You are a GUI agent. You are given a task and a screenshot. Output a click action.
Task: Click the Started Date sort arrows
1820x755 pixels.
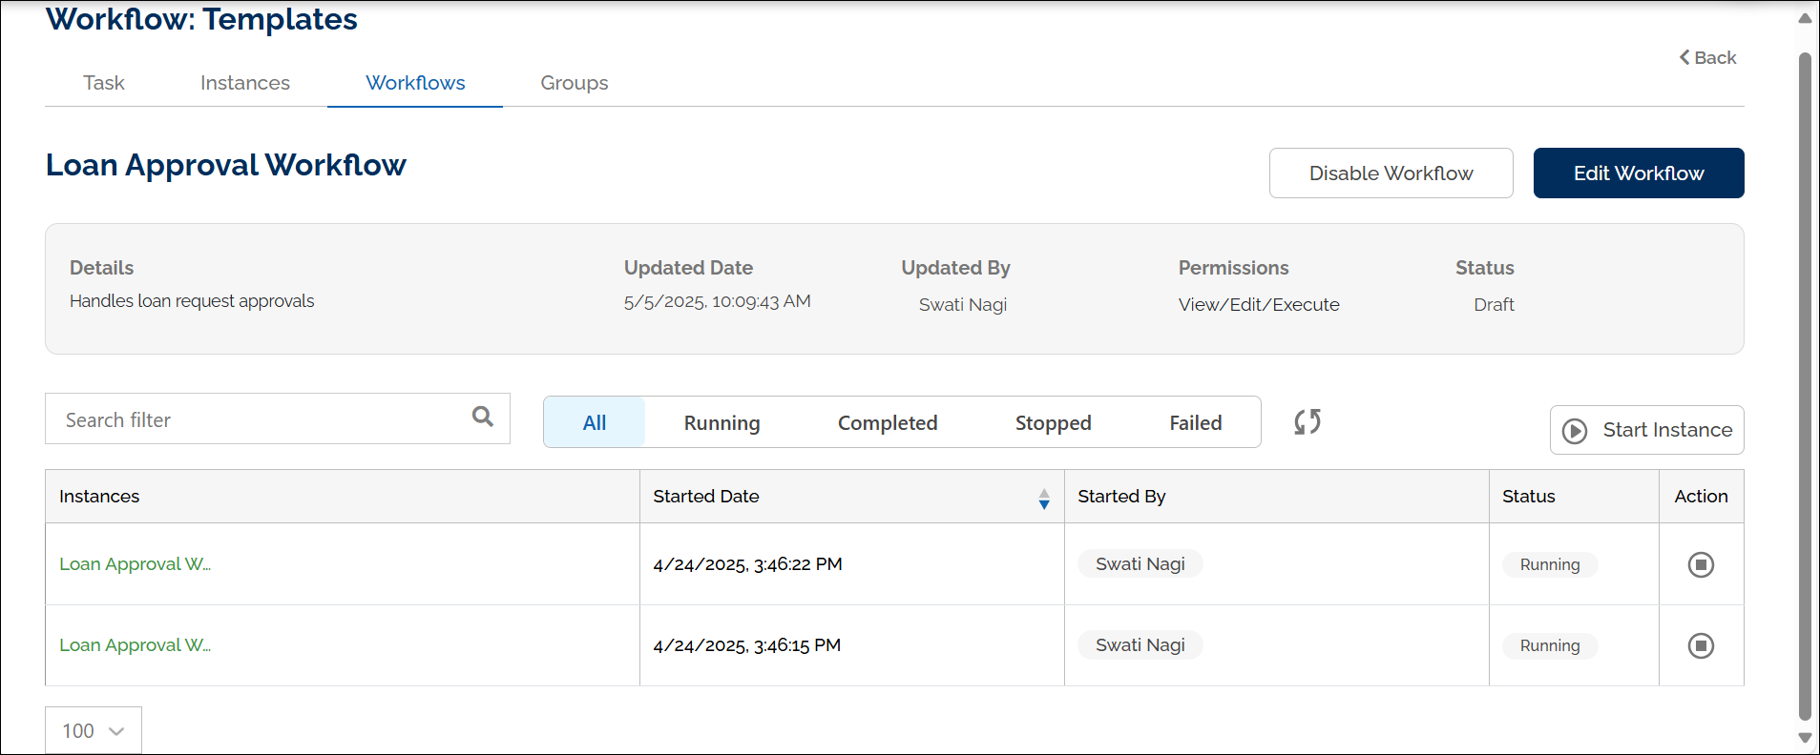(1044, 499)
